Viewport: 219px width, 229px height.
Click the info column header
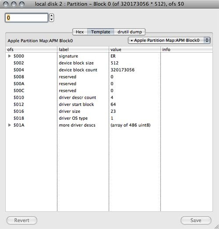tap(187, 50)
